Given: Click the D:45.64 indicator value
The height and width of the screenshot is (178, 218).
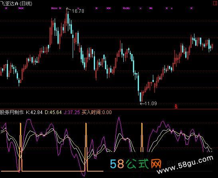Looking at the screenshot, I should [53, 112].
